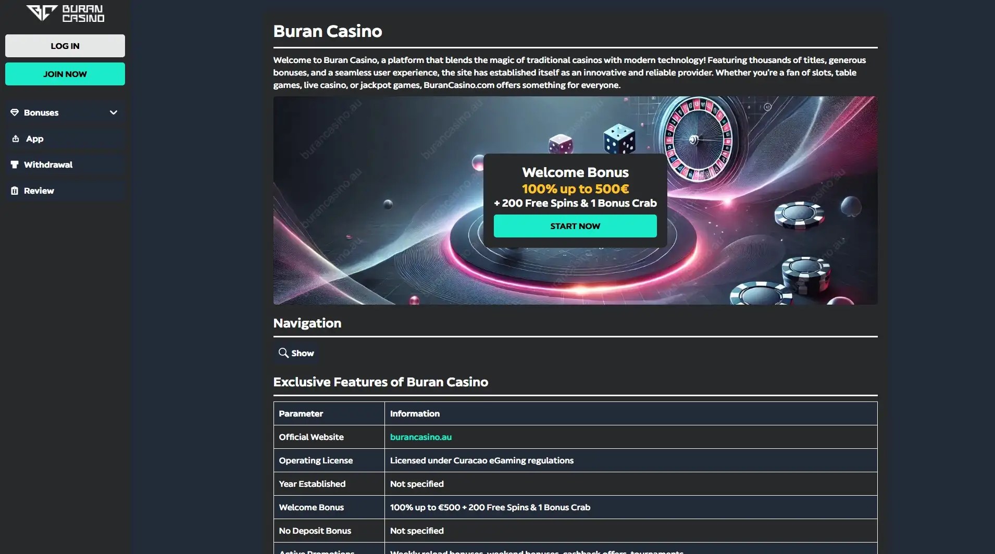Show the Navigation contents list
995x554 pixels.
pos(296,353)
